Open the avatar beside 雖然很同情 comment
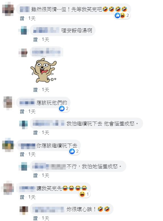Screen dimensions: 163x221 tap(9, 9)
